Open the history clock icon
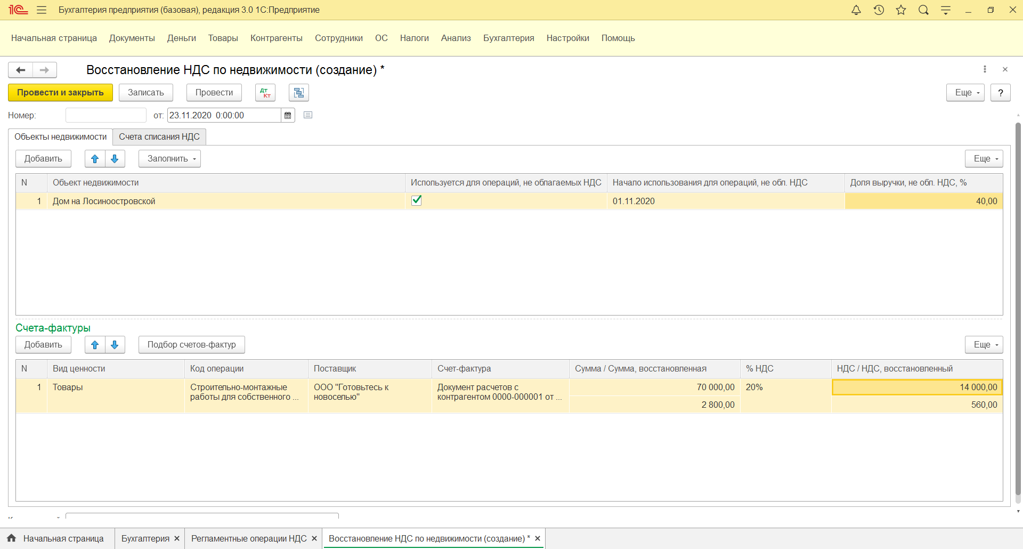Viewport: 1023px width, 549px height. (x=879, y=10)
